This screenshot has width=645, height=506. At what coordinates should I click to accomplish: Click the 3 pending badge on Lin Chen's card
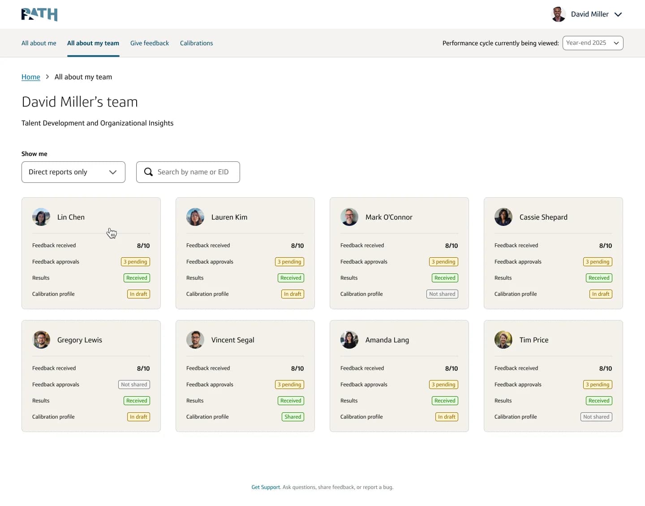coord(135,262)
